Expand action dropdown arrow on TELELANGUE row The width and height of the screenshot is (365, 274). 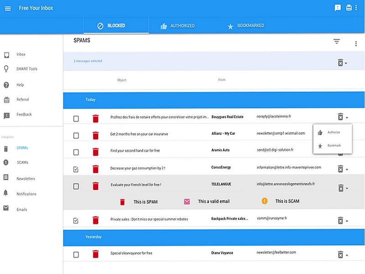347,188
